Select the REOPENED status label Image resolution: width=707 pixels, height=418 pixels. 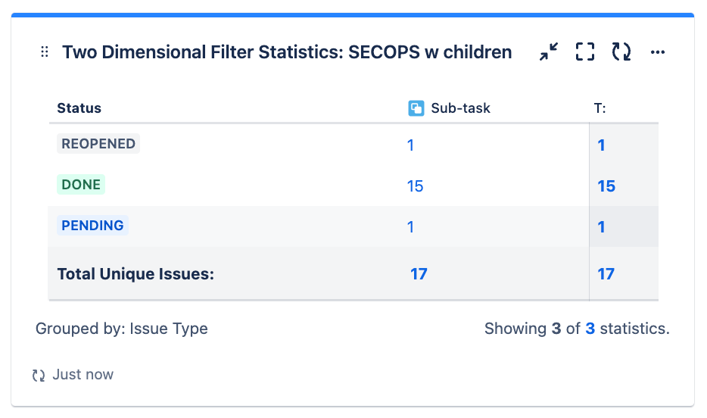coord(98,144)
